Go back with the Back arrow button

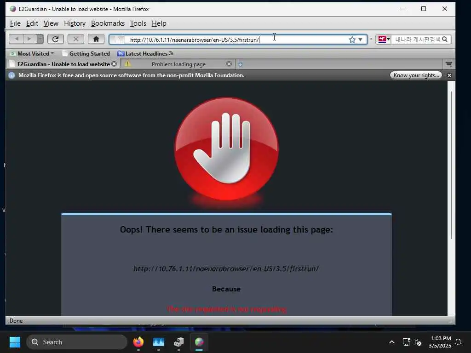tap(17, 39)
